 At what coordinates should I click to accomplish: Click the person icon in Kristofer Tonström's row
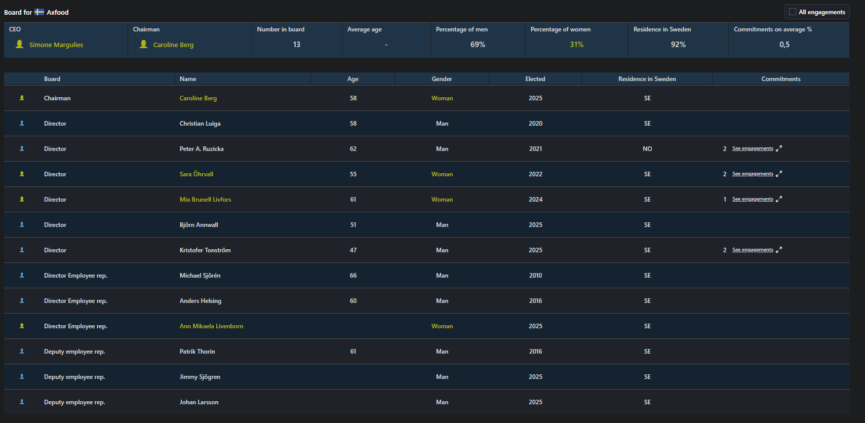(x=22, y=250)
